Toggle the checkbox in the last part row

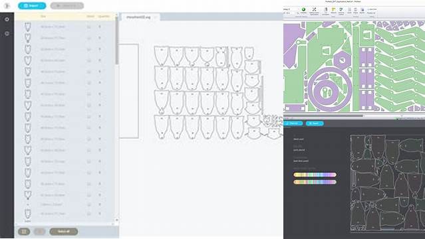tap(89, 214)
